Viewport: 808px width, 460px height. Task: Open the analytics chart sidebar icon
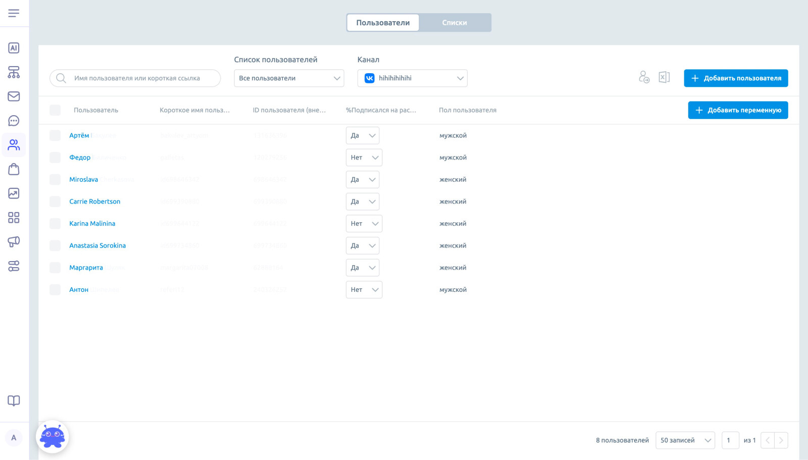(14, 193)
